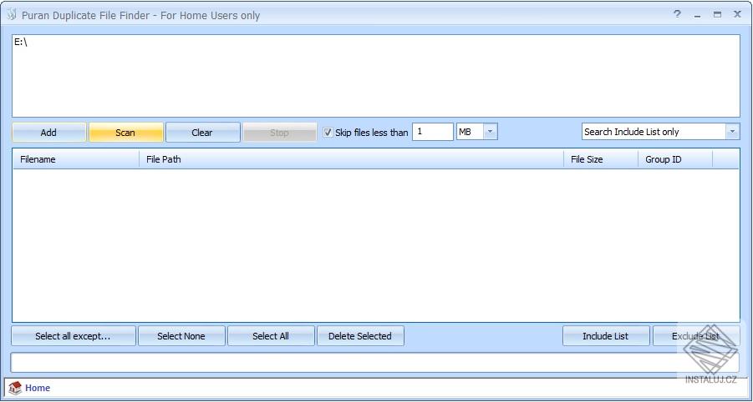Maximize the application window
Viewport: 753px width, 402px height.
(x=717, y=15)
